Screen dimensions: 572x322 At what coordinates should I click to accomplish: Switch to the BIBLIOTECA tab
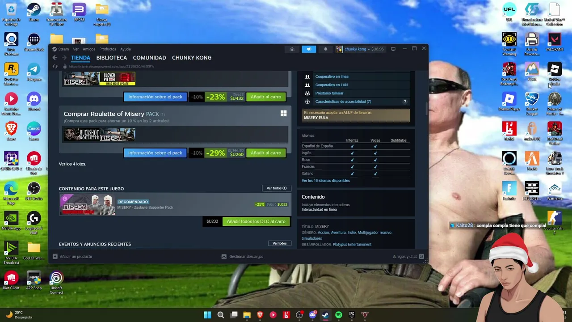tap(111, 58)
